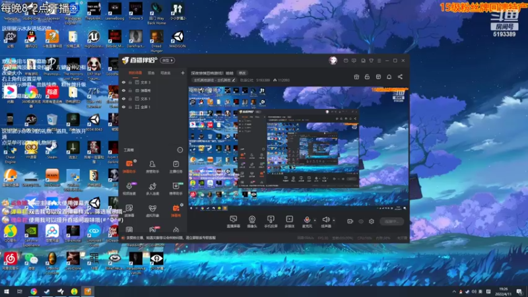Add a 多媒体 multimedia source
528x297 pixels.
click(x=289, y=222)
